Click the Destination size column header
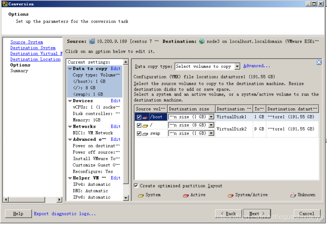Screen dimensions: 327x225 coord(191,109)
